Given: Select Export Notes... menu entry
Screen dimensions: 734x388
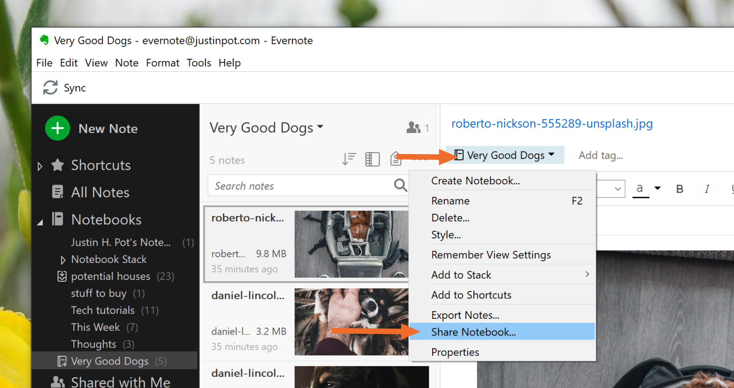Looking at the screenshot, I should click(502, 315).
